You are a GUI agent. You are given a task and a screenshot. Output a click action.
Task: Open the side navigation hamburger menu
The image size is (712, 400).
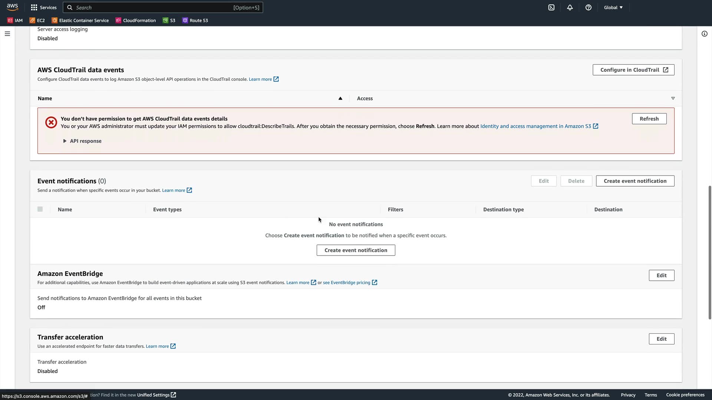tap(7, 34)
